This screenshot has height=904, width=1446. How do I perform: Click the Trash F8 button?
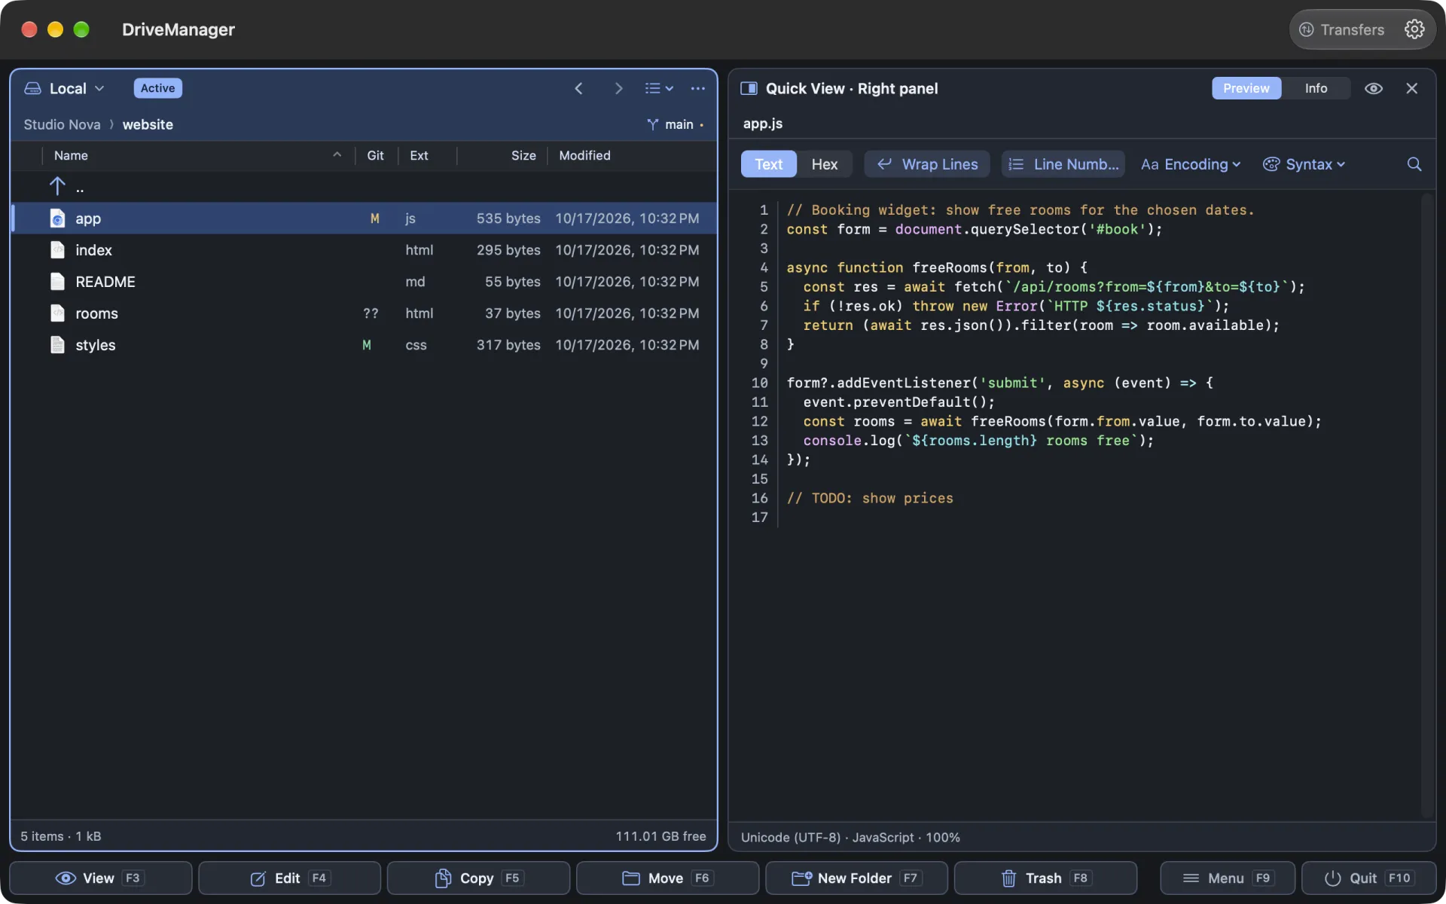1045,878
